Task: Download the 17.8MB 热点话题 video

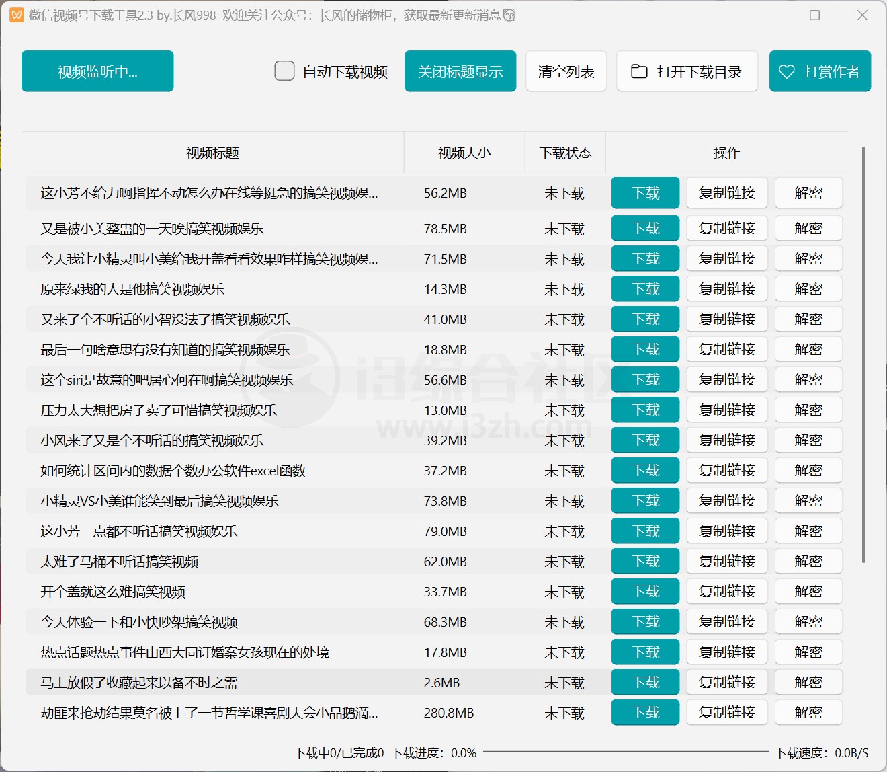Action: coord(645,652)
